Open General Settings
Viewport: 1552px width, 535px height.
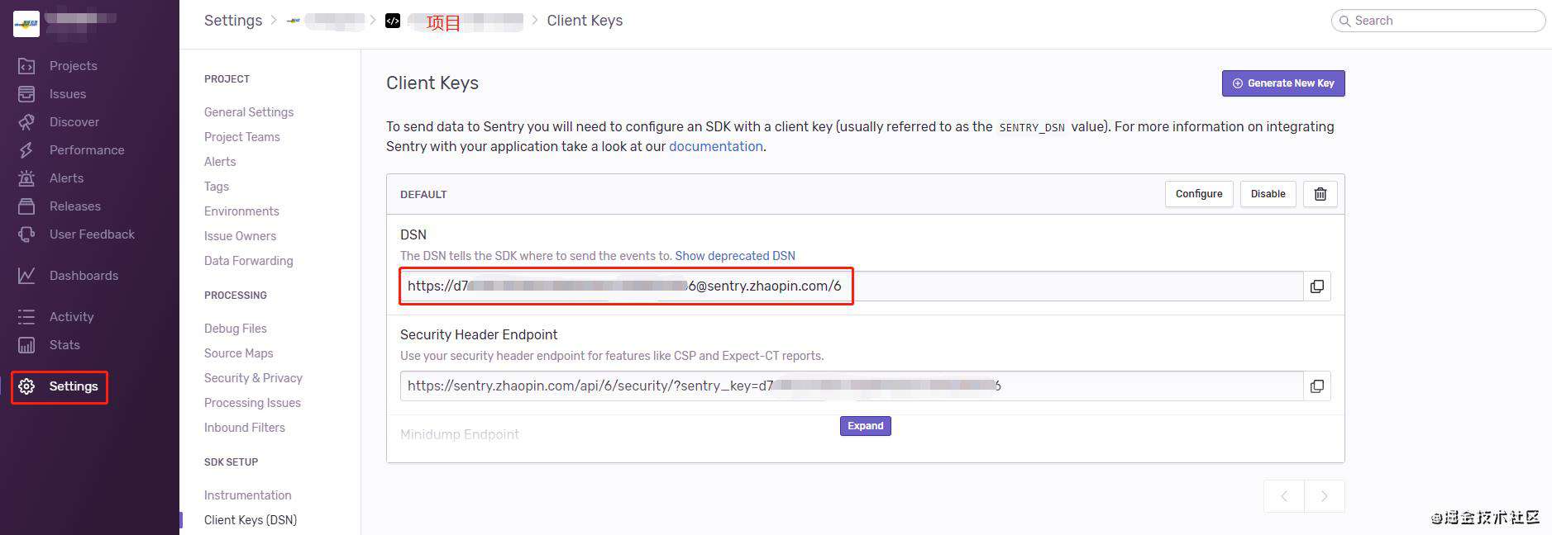[249, 112]
